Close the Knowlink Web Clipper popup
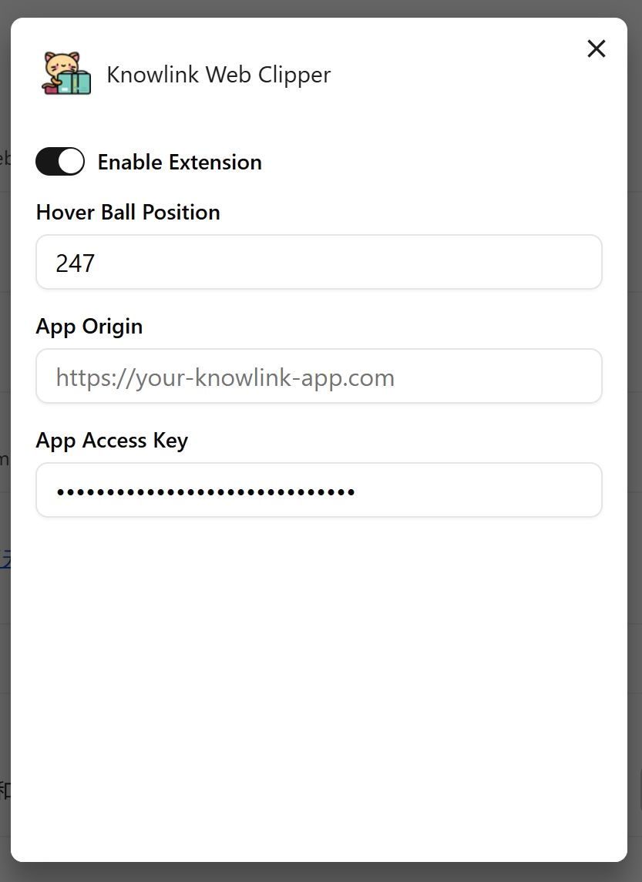The image size is (642, 882). click(x=597, y=49)
